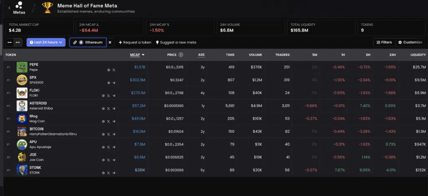Screen dimensions: 428x196
Task: Click the 24H MCAP % -1.50% card
Action: tap(181, 28)
